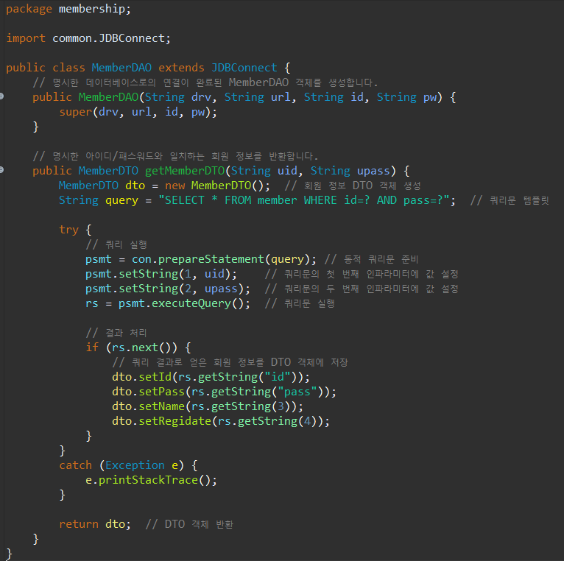The width and height of the screenshot is (564, 561).
Task: Click the 'package membership;' line
Action: pyautogui.click(x=68, y=9)
